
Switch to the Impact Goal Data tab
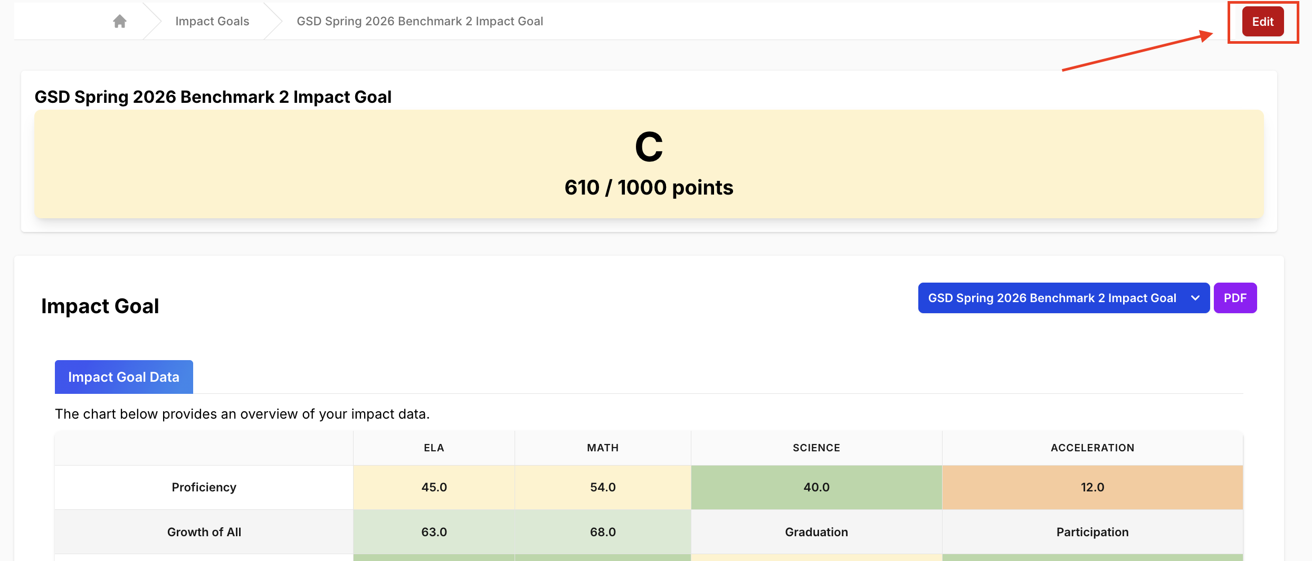coord(123,377)
